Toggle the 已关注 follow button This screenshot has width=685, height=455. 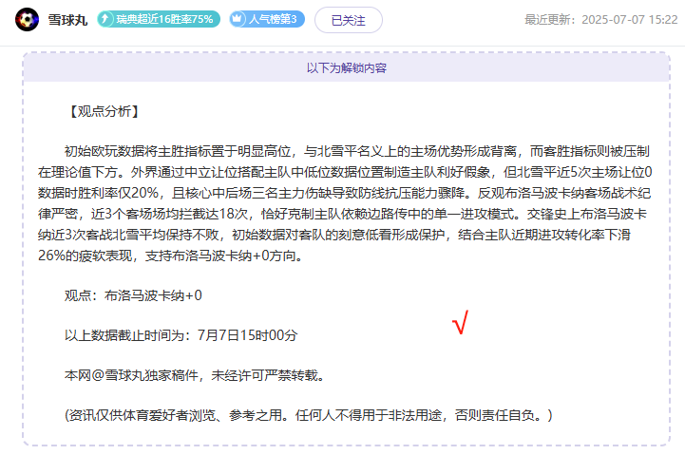pos(348,20)
